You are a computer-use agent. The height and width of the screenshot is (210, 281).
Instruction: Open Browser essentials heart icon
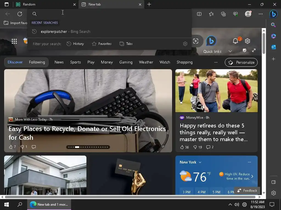[x=235, y=14]
